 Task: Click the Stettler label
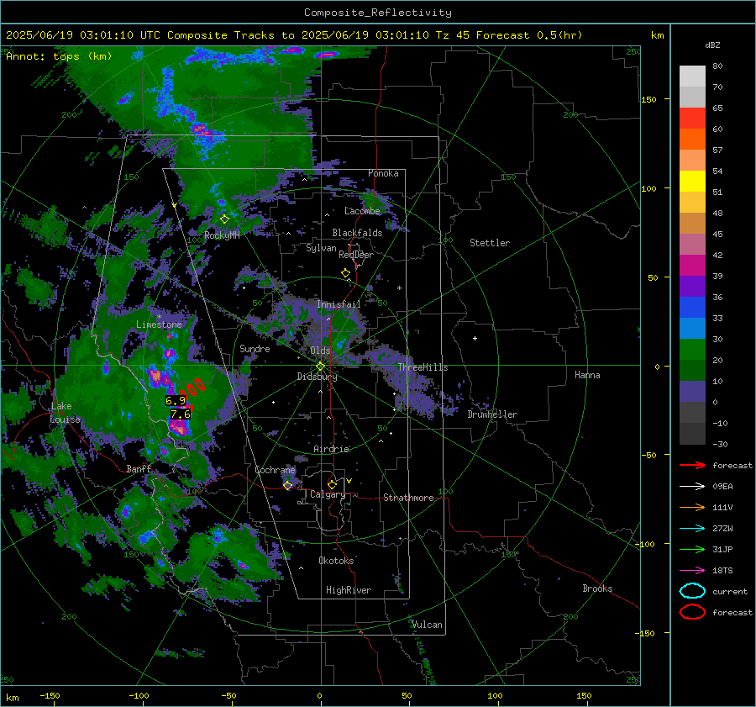point(490,243)
